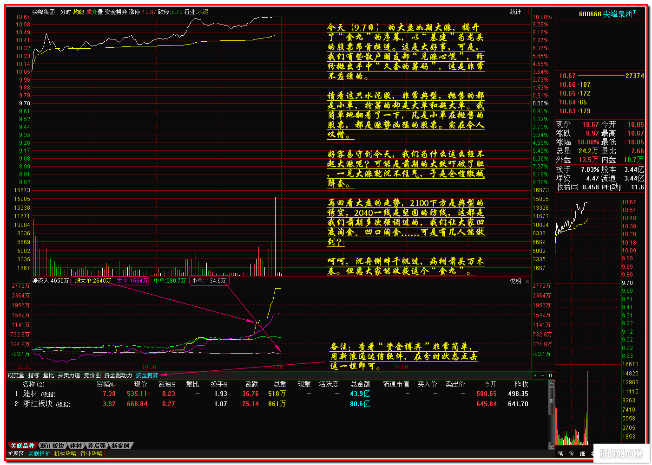Click the 资金搏弈 label in chart header

116,12
